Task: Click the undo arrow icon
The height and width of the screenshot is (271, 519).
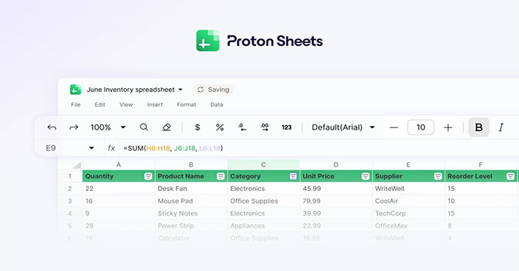Action: click(x=52, y=127)
